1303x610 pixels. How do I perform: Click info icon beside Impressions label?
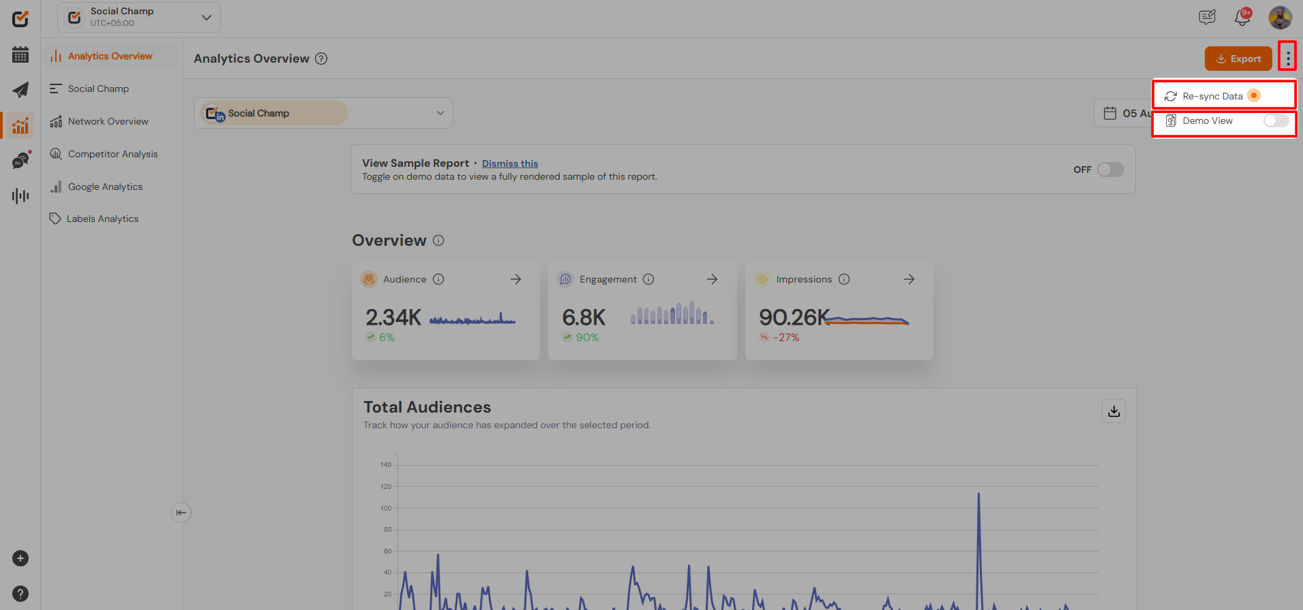point(844,279)
